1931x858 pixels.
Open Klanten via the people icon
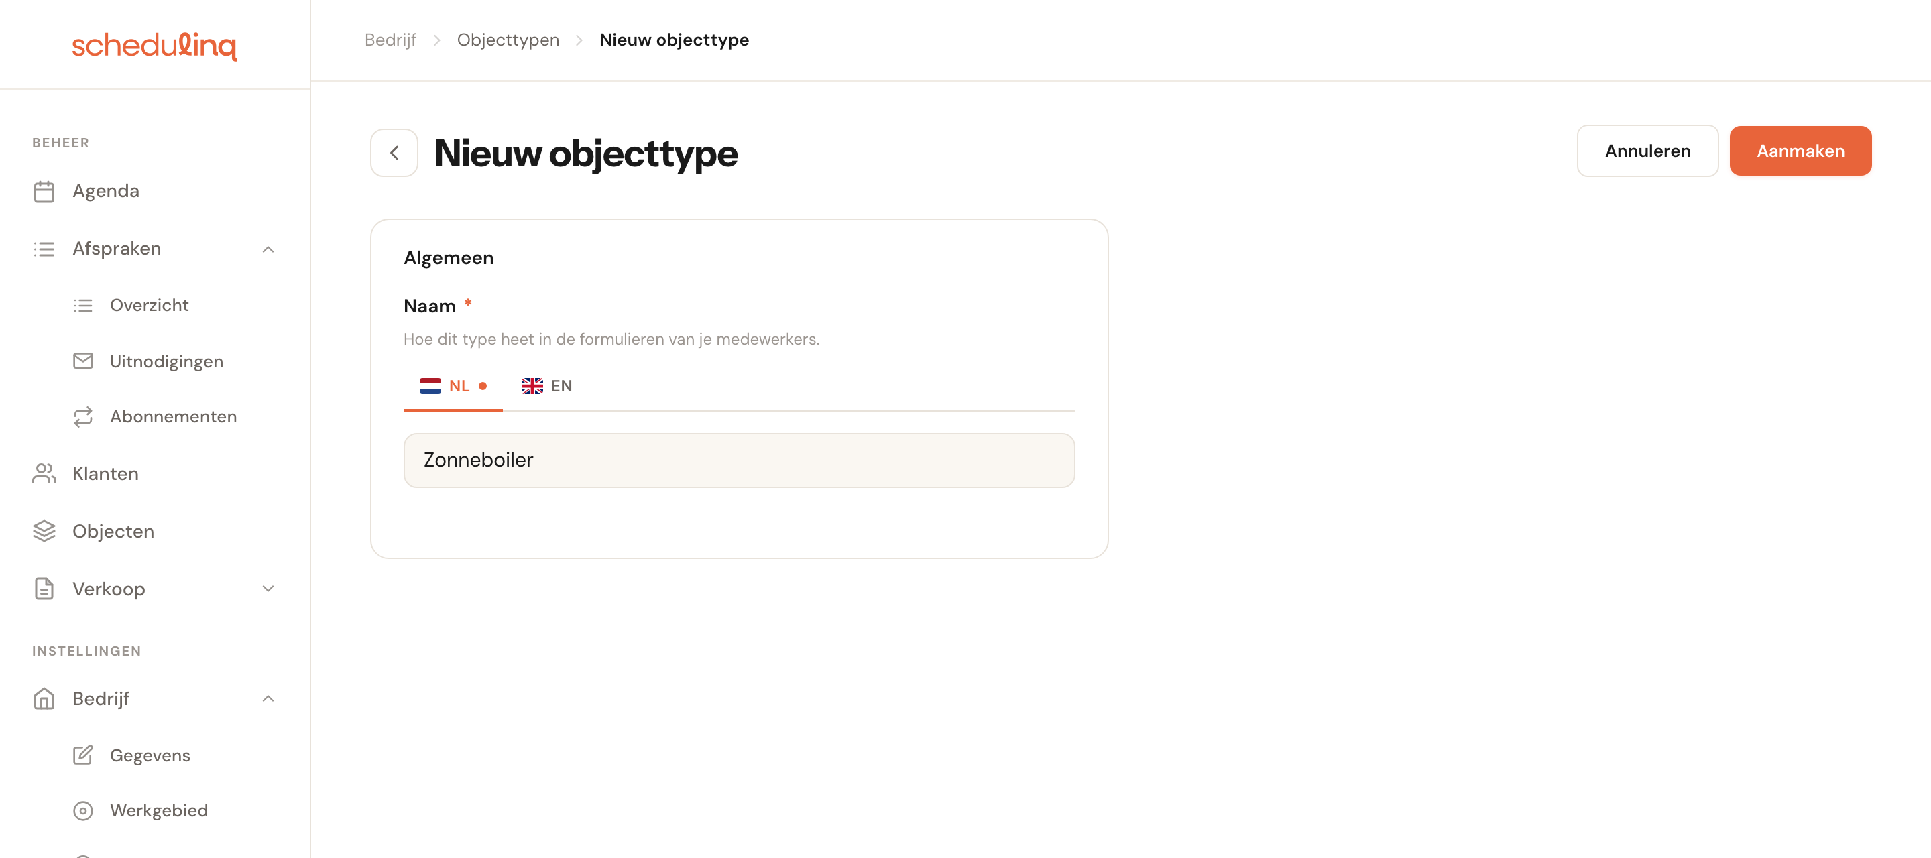tap(44, 474)
